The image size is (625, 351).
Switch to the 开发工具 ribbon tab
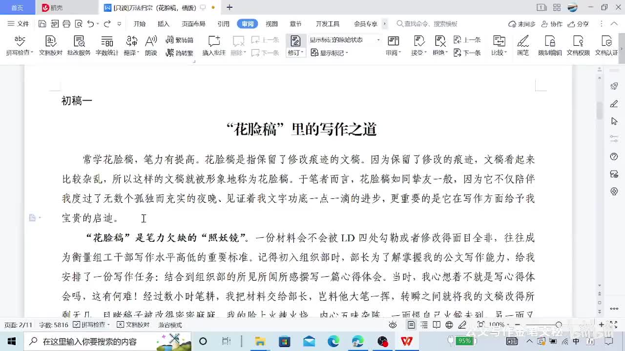(327, 24)
